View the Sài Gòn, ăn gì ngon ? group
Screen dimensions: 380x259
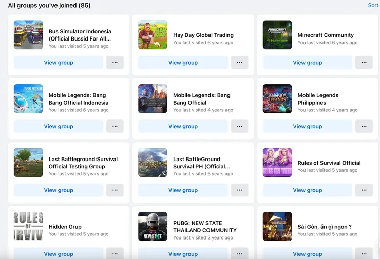(x=308, y=253)
